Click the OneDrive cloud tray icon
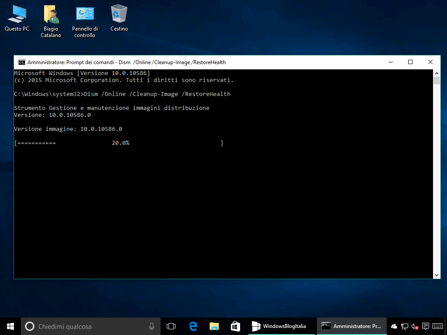 pos(394,326)
